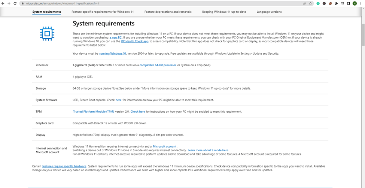Click the 'running Windows 10' link
This screenshot has width=365, height=188.
pos(113,53)
